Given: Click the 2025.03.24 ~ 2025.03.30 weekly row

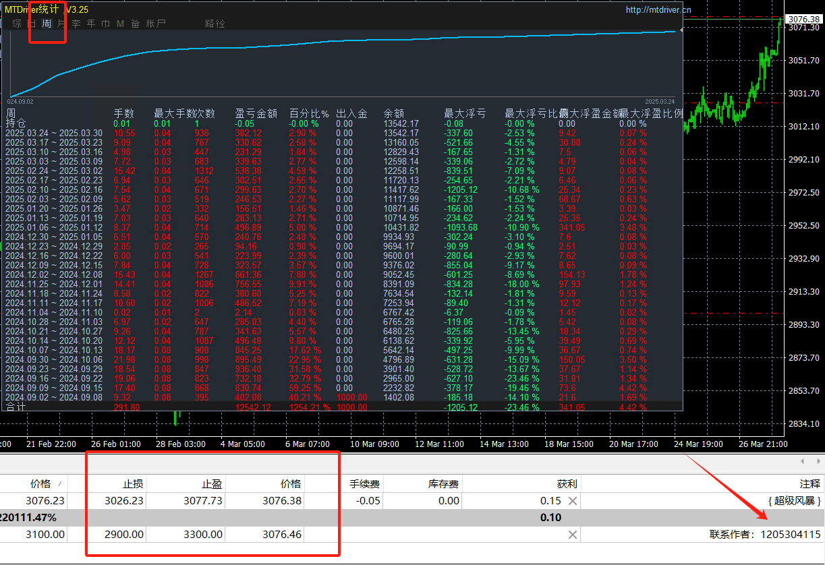Looking at the screenshot, I should [x=54, y=133].
